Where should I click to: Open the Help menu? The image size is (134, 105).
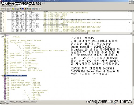[x=43, y=3]
